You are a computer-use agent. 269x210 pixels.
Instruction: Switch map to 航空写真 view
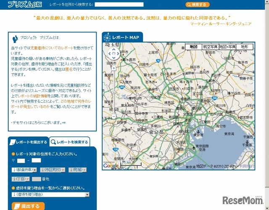(x=210, y=47)
